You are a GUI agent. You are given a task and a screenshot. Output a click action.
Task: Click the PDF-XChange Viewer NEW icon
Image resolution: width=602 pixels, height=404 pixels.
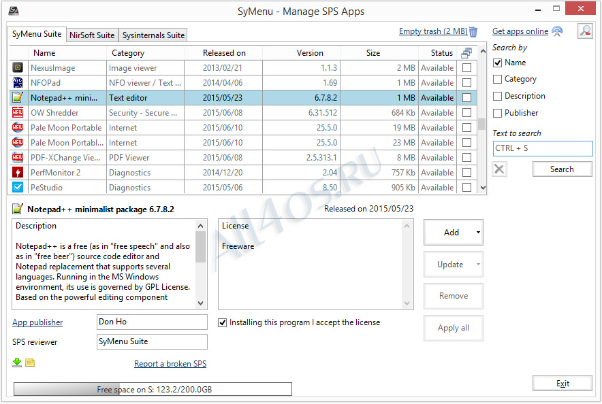coord(18,158)
